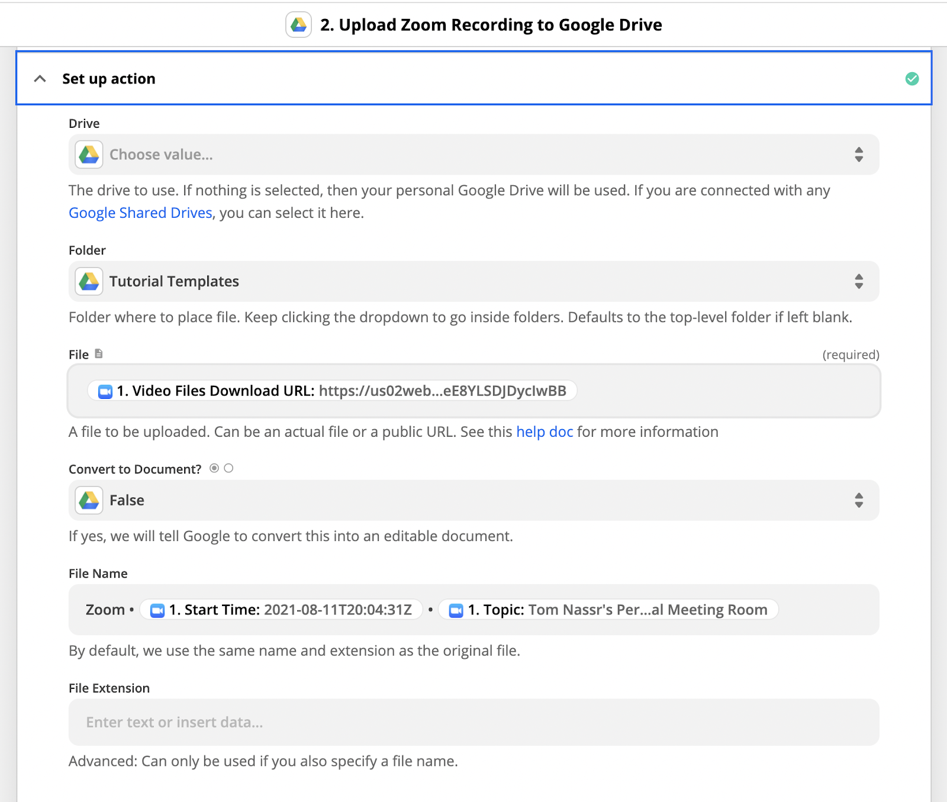This screenshot has height=802, width=947.
Task: Click the Set up action heading text
Action: click(x=109, y=79)
